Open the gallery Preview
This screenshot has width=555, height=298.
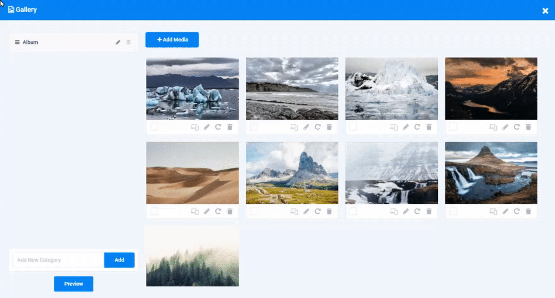74,284
